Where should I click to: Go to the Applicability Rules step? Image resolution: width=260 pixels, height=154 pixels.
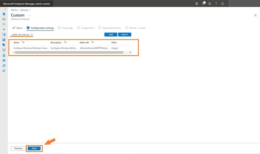click(109, 28)
